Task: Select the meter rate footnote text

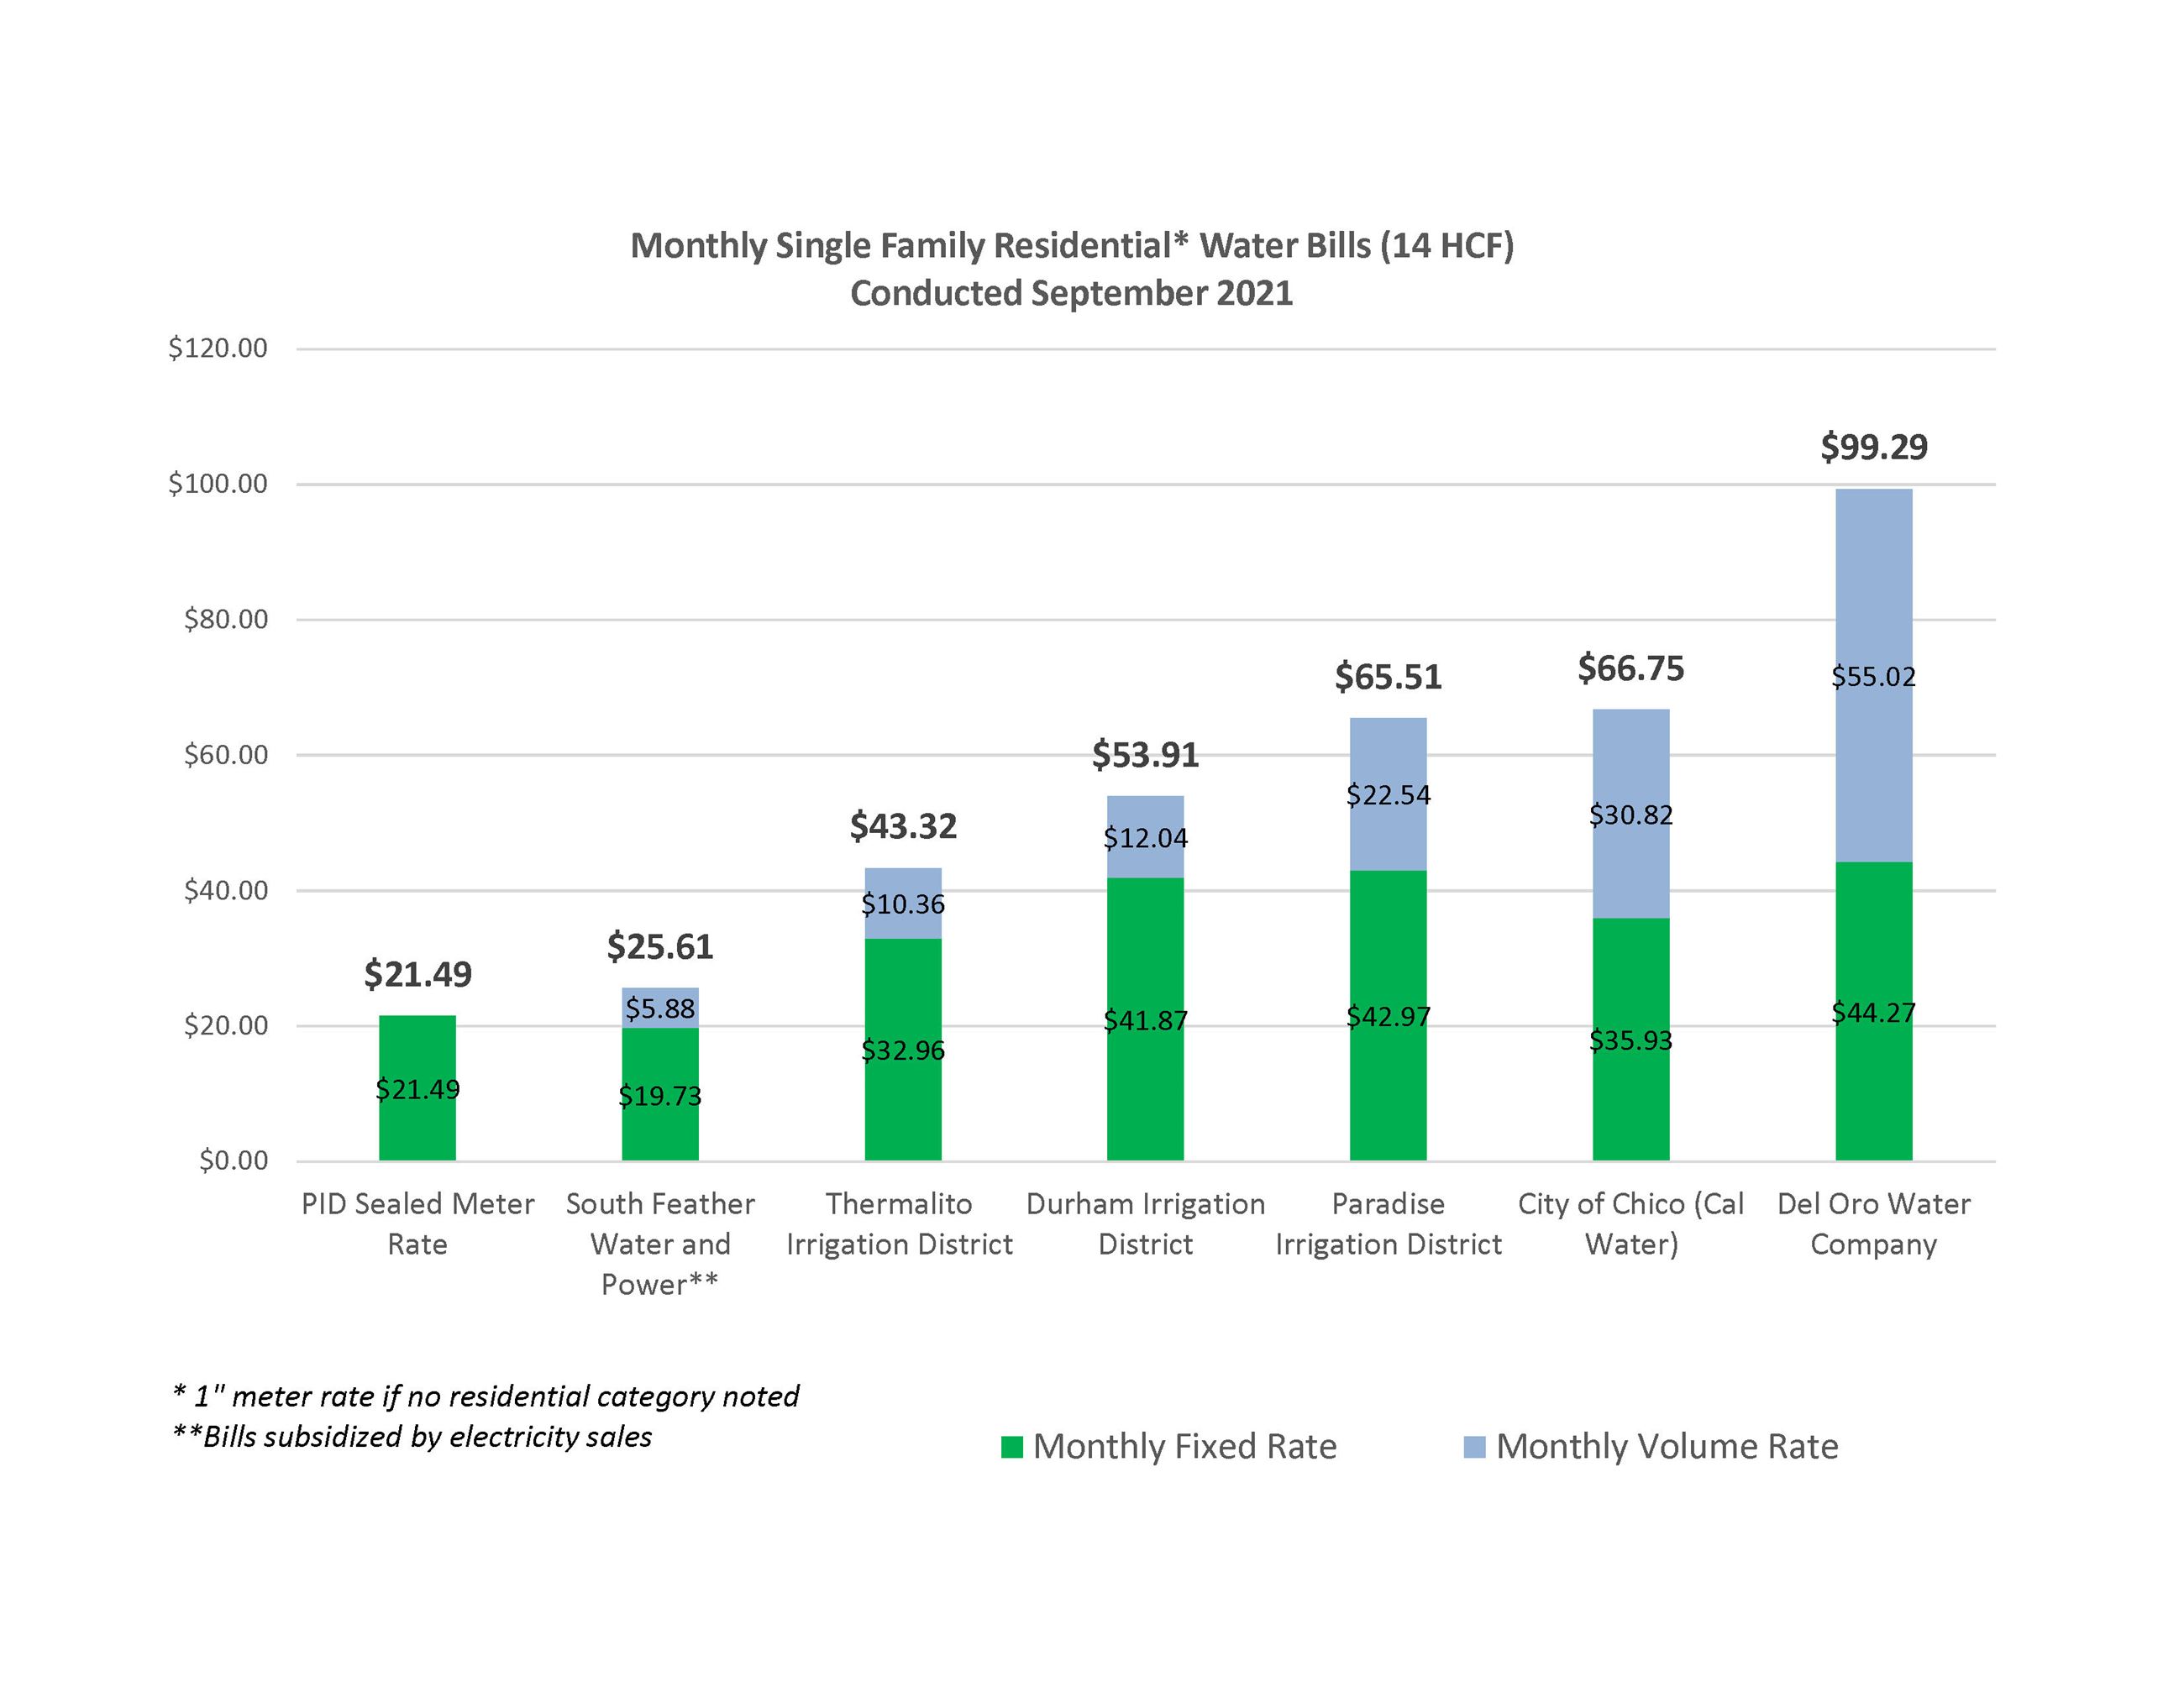Action: point(485,1396)
